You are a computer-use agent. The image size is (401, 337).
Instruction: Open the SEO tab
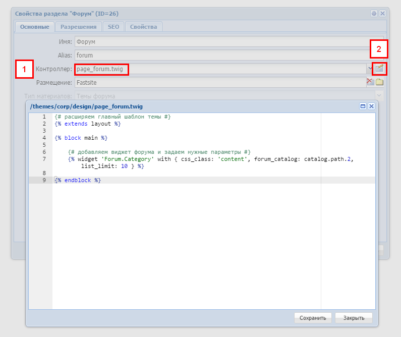point(113,27)
